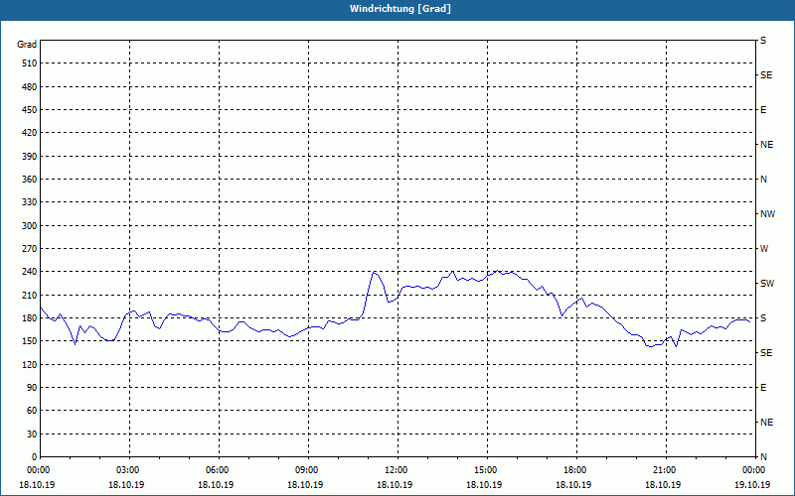Click the 300 axis value
Image resolution: width=795 pixels, height=496 pixels.
[x=30, y=226]
